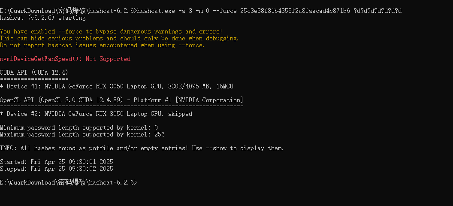This screenshot has width=453, height=206.
Task: Click the --show option in the INFO line
Action: click(x=216, y=148)
